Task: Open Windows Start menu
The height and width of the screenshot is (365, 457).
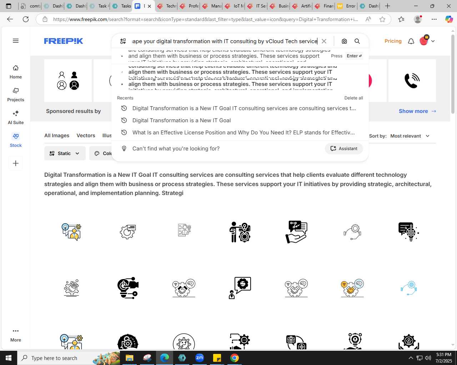Action: [9, 358]
